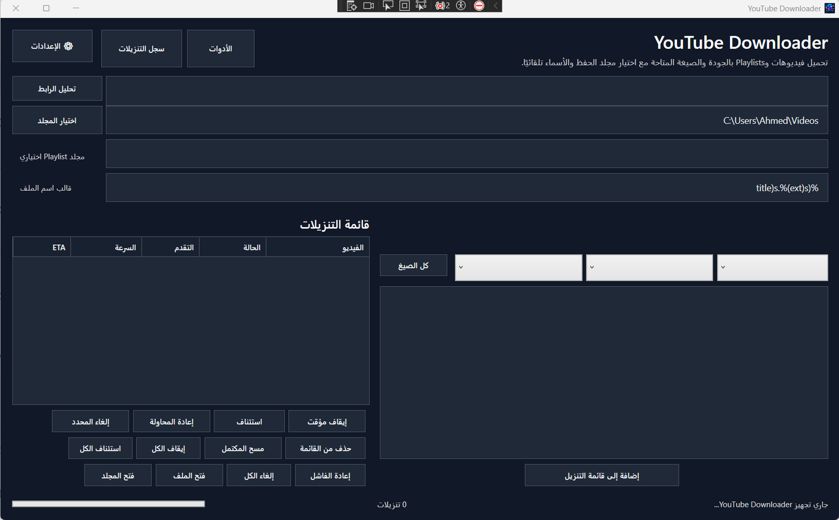
Task: Sort by the ETA column header
Action: click(x=42, y=247)
